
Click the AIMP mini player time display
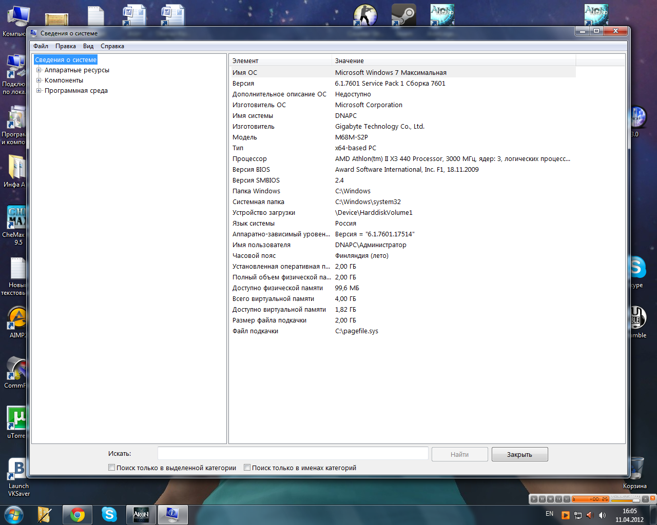pos(590,499)
